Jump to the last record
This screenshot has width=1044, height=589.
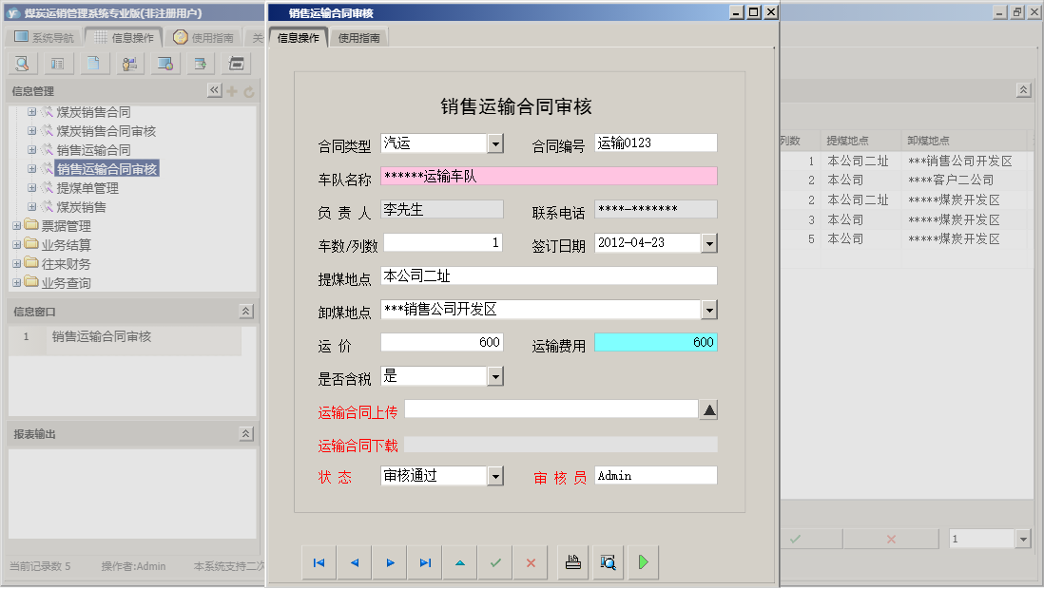point(424,562)
